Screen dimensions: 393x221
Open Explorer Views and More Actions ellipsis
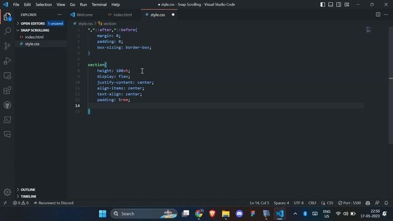[60, 15]
